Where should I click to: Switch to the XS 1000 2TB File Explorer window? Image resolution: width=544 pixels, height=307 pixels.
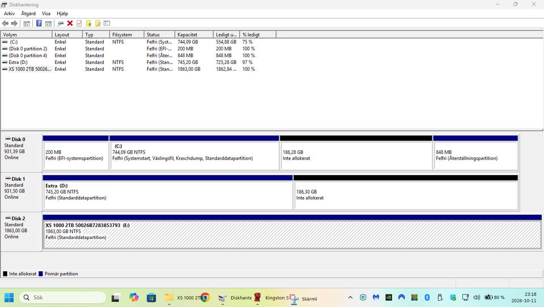coord(182,297)
